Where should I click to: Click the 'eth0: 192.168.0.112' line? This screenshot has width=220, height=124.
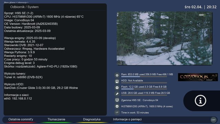[x=18, y=99]
